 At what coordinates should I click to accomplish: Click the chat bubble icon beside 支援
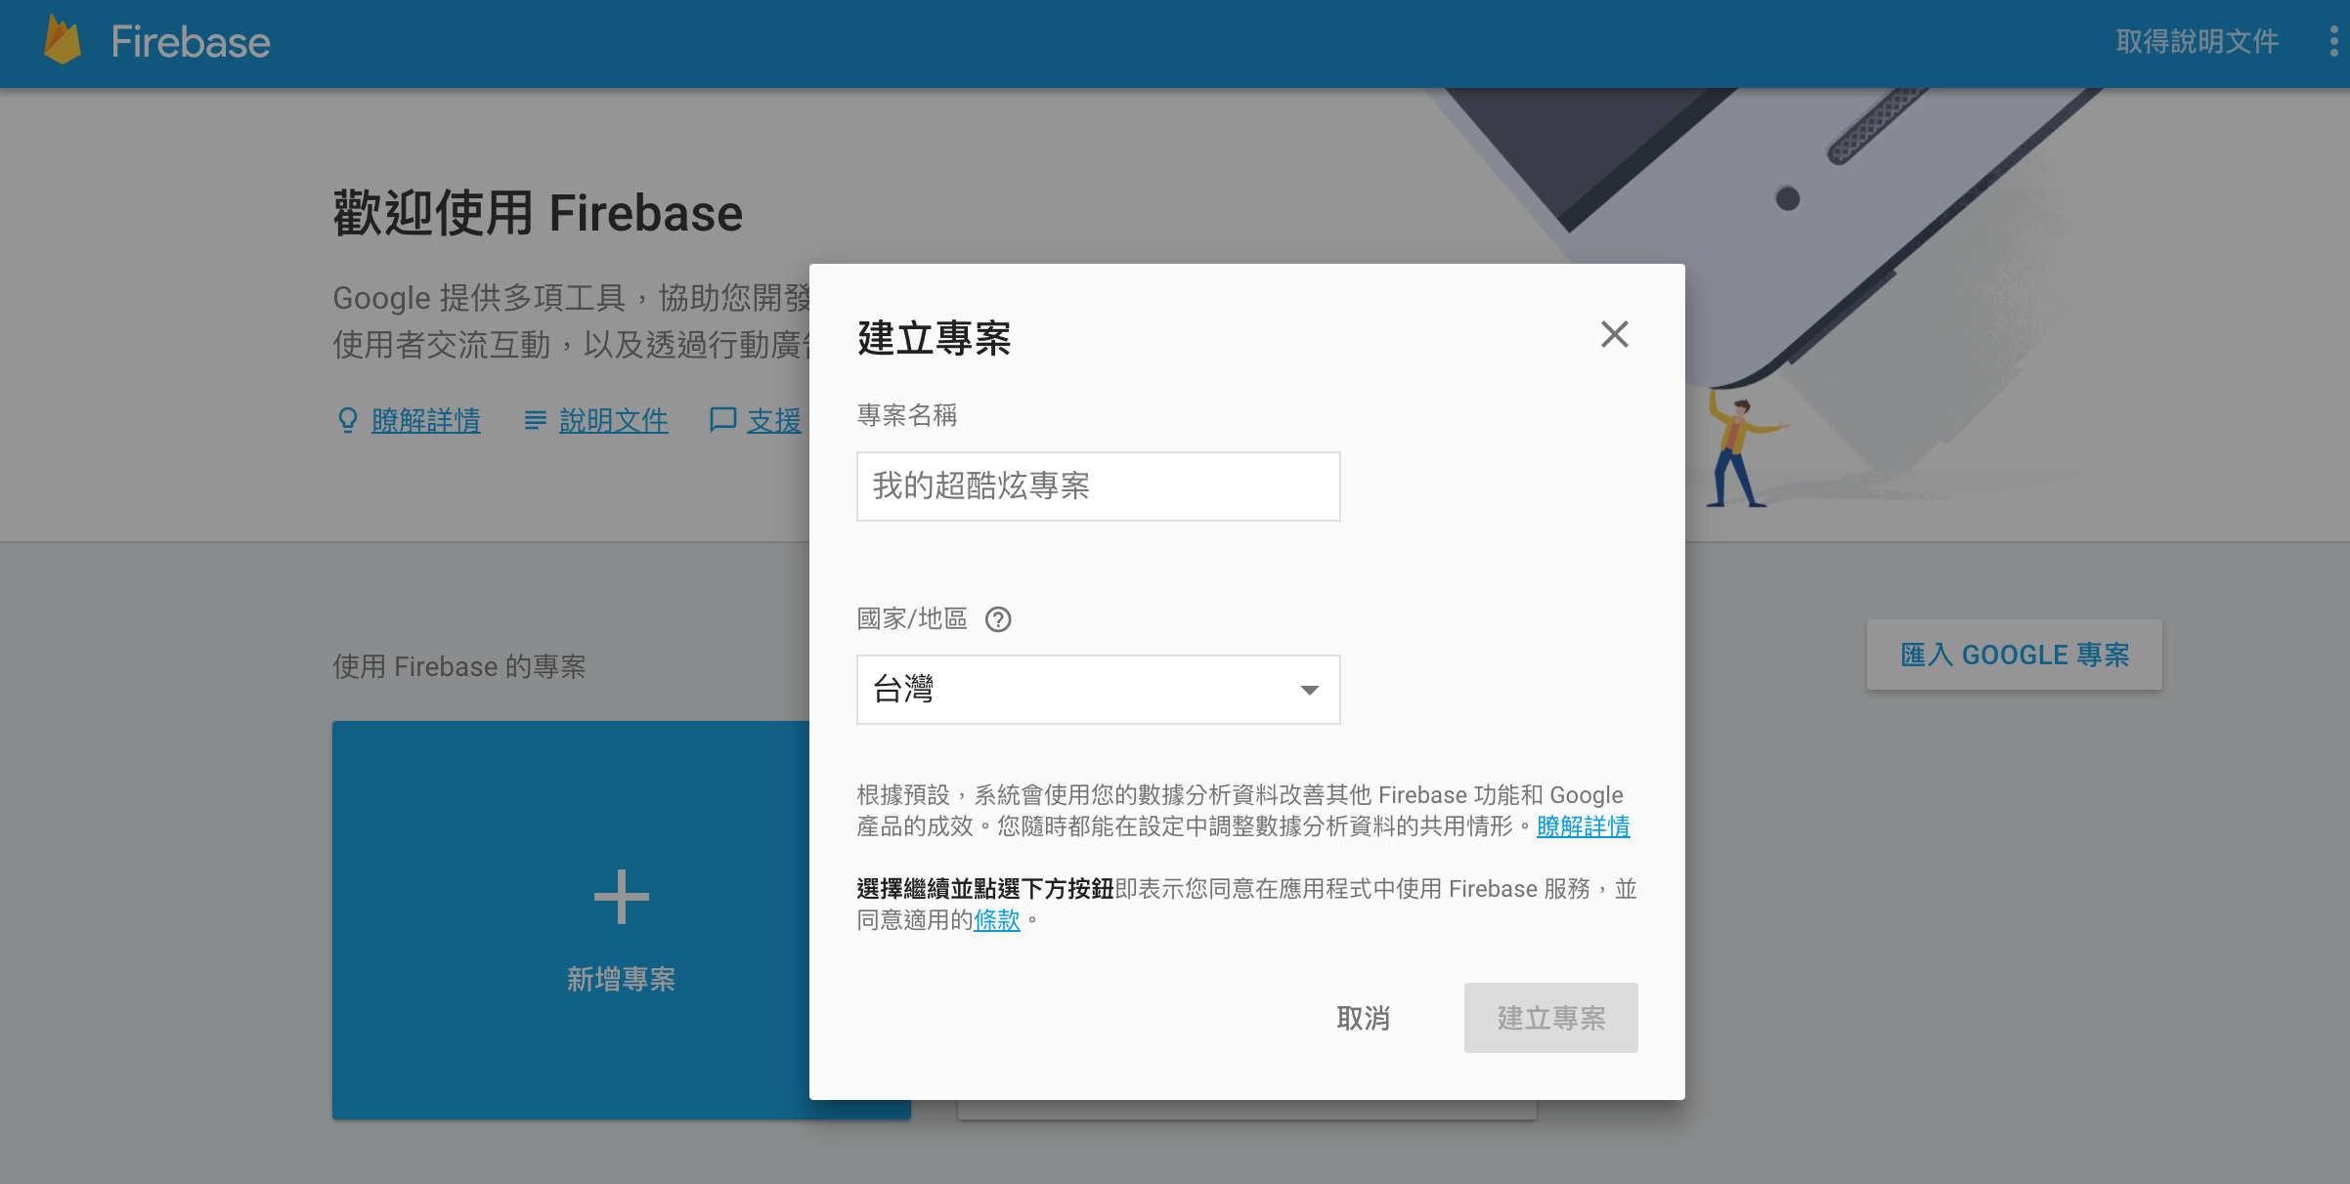tap(722, 420)
